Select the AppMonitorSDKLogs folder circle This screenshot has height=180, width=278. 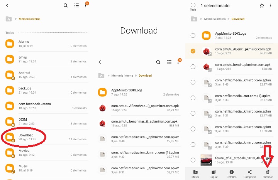pyautogui.click(x=193, y=35)
